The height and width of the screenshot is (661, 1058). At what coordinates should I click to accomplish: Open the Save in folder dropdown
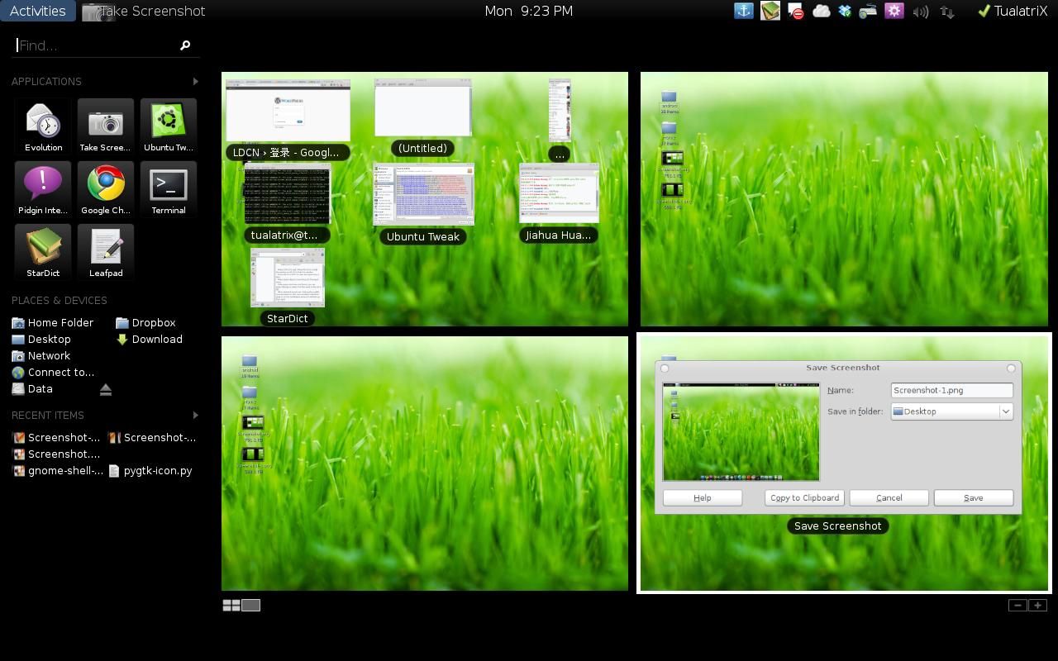coord(951,411)
